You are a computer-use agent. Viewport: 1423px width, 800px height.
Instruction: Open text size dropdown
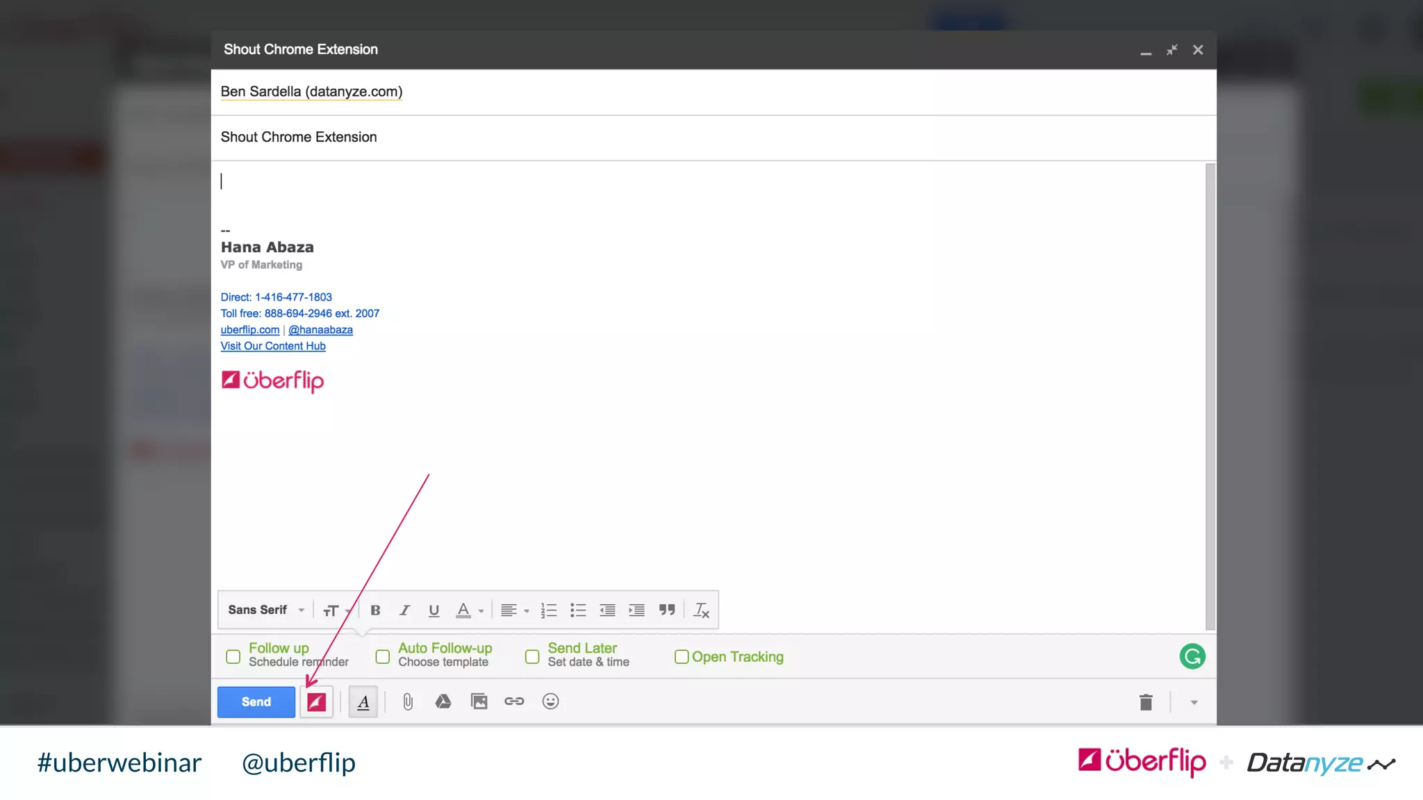coord(337,610)
